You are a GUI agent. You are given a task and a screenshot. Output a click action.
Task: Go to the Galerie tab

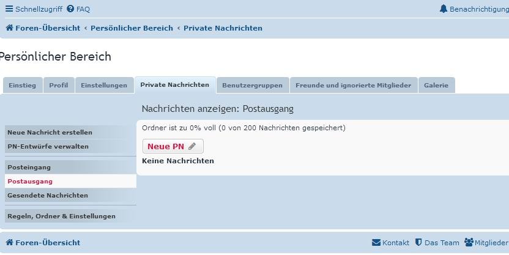(436, 86)
